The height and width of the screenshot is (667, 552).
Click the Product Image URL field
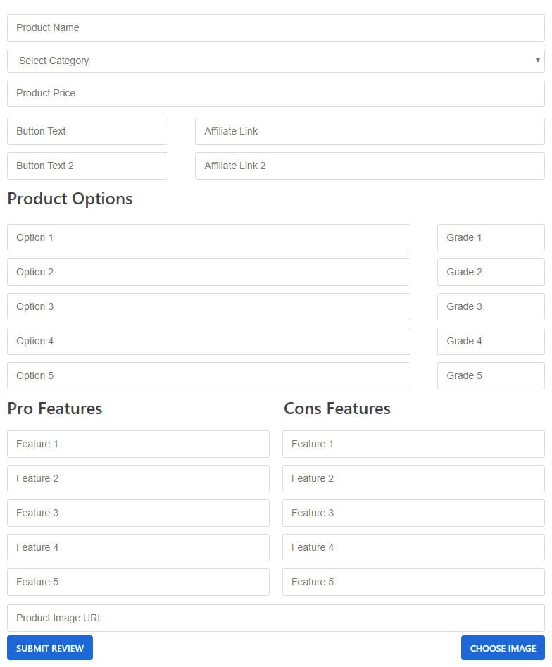[275, 618]
